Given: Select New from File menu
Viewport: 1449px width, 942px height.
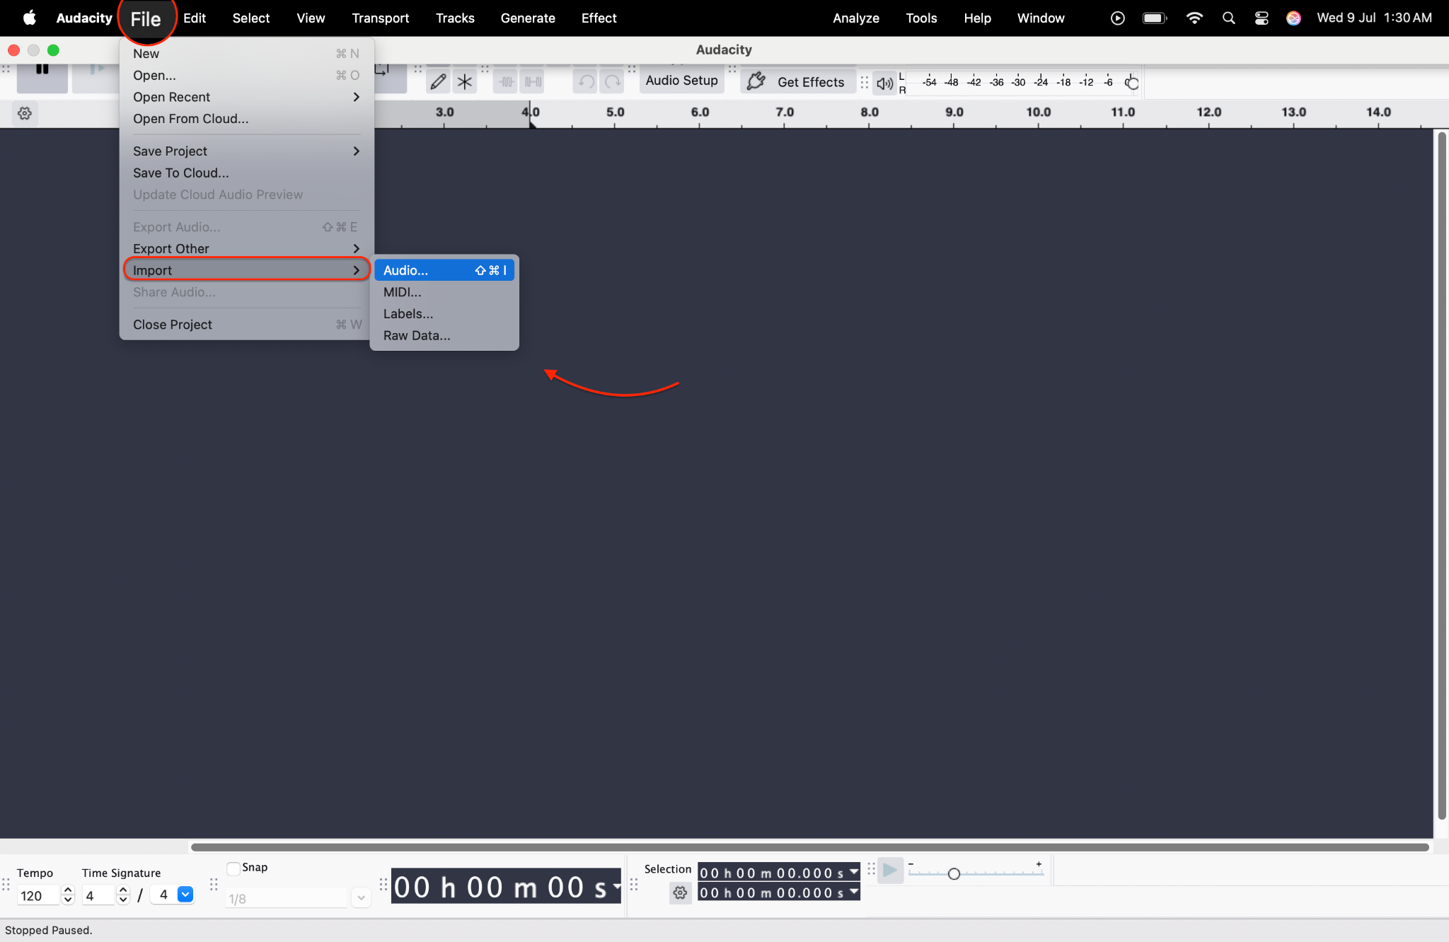Looking at the screenshot, I should click(x=246, y=53).
